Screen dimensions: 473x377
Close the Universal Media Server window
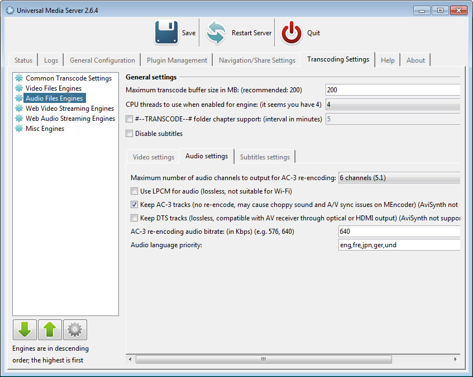tap(458, 10)
